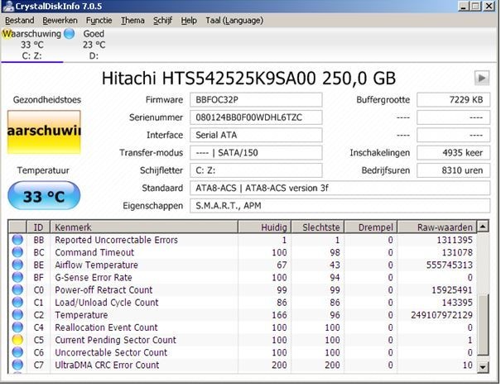Click the Firmware field BBFOC32P
This screenshot has width=501, height=387.
256,100
